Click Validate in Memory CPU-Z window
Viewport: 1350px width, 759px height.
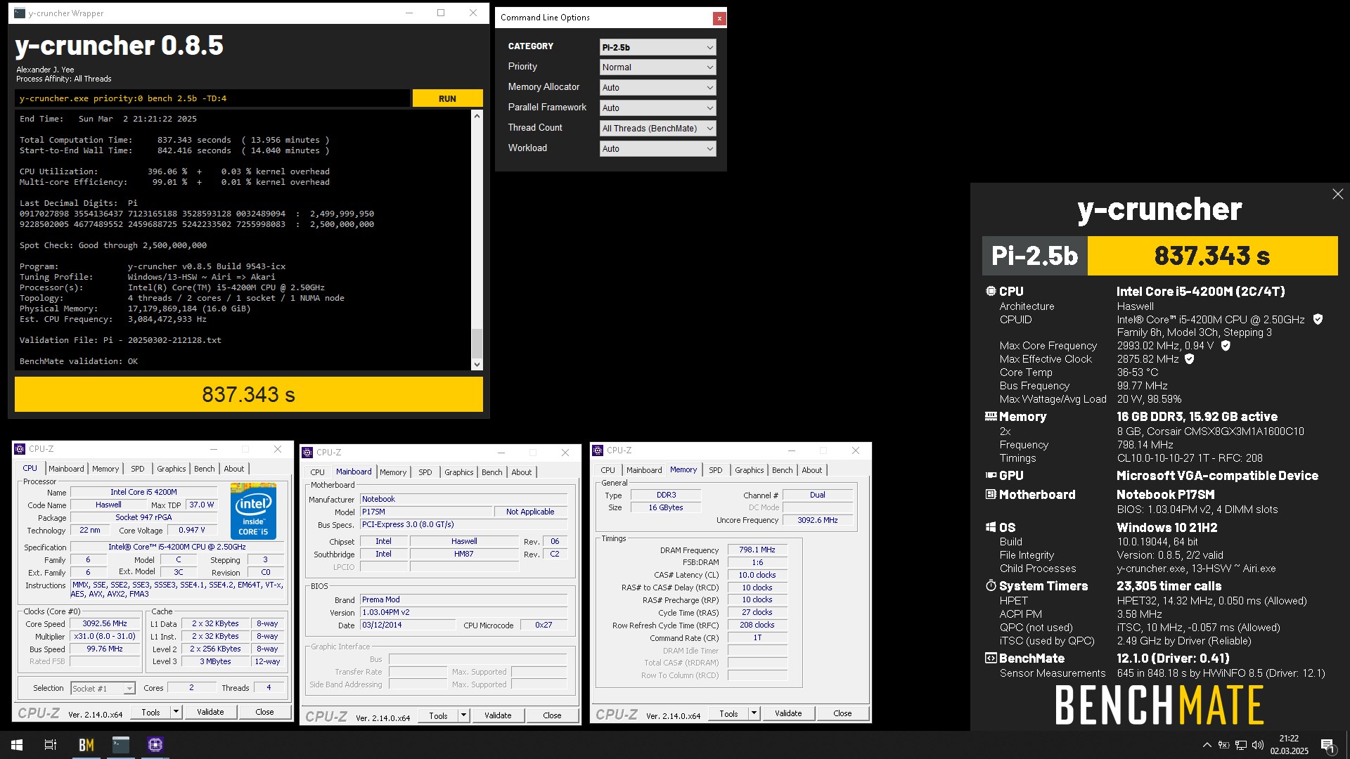[x=788, y=713]
